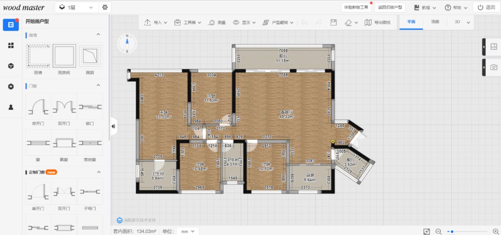The image size is (501, 235).
Task: Click the yellow marker point near entrance
Action: [x=333, y=141]
